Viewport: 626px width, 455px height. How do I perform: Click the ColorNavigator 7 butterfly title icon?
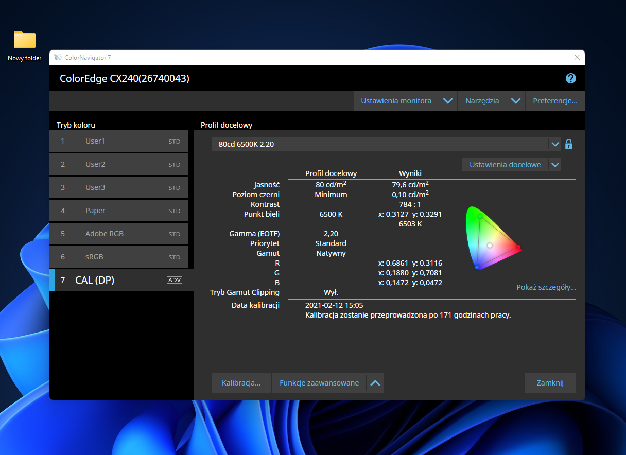(58, 57)
